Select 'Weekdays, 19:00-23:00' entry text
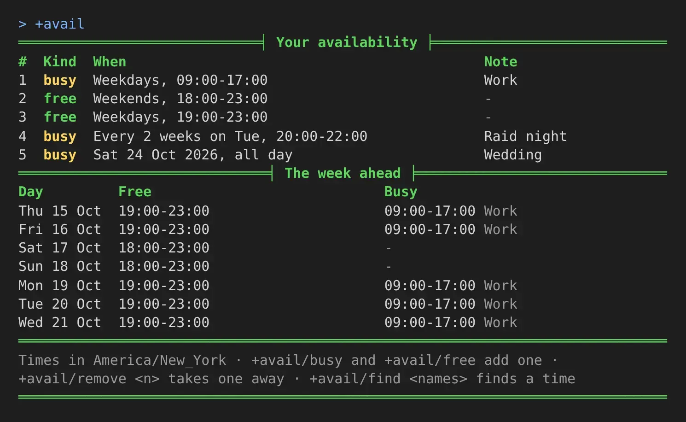This screenshot has width=686, height=422. coord(180,117)
